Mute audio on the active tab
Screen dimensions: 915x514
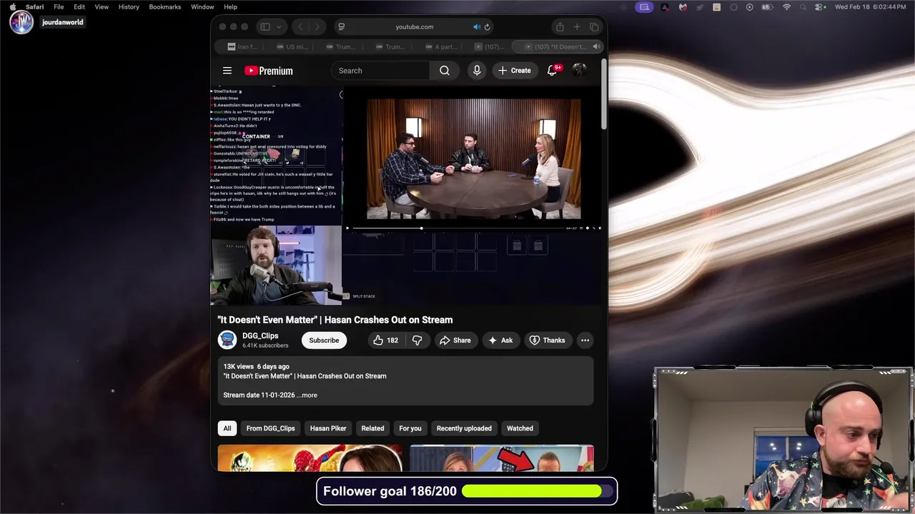pos(596,46)
